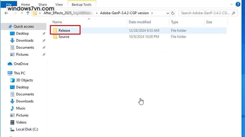Go up one level with the up arrow
The image size is (245, 137).
pos(28,13)
